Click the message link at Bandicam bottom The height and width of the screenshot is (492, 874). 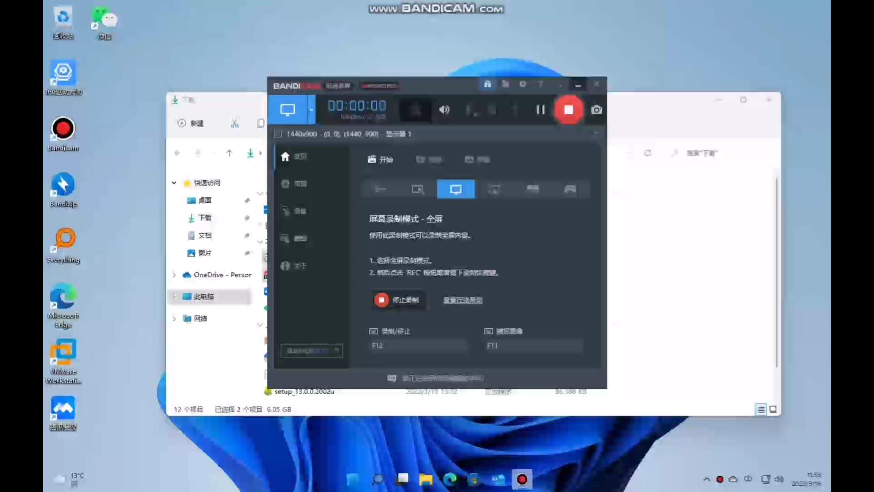[x=437, y=379]
